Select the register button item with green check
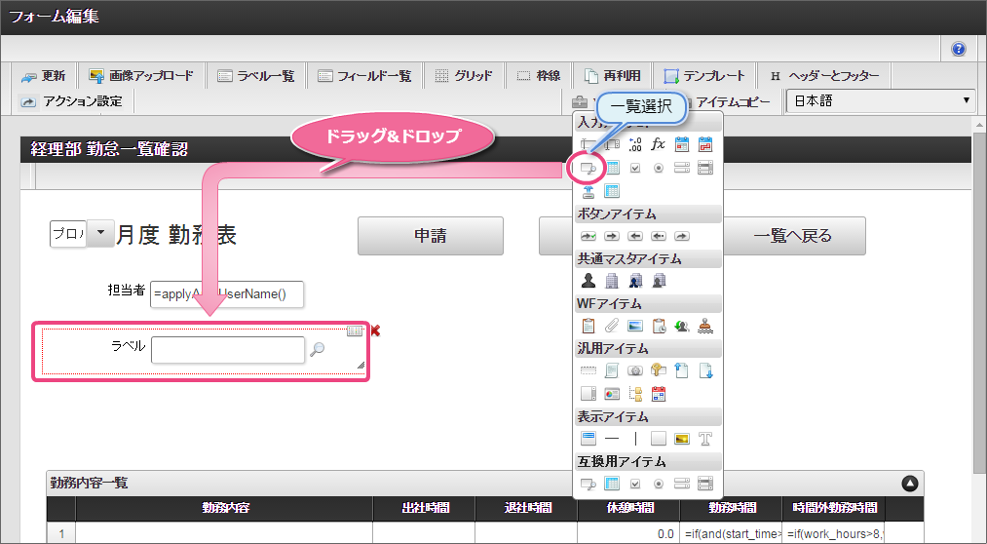This screenshot has width=987, height=544. [588, 236]
